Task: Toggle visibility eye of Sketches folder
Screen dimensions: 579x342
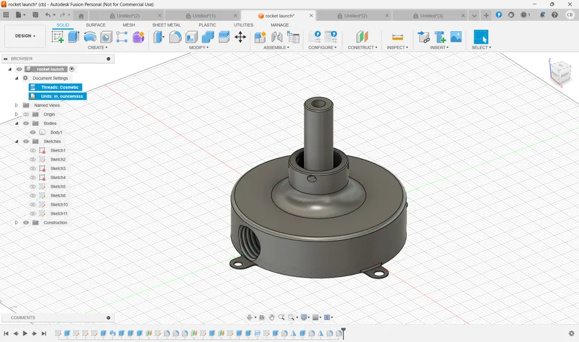Action: click(x=26, y=142)
